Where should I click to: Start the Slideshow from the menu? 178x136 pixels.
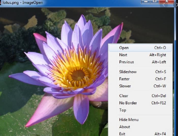(x=140, y=72)
